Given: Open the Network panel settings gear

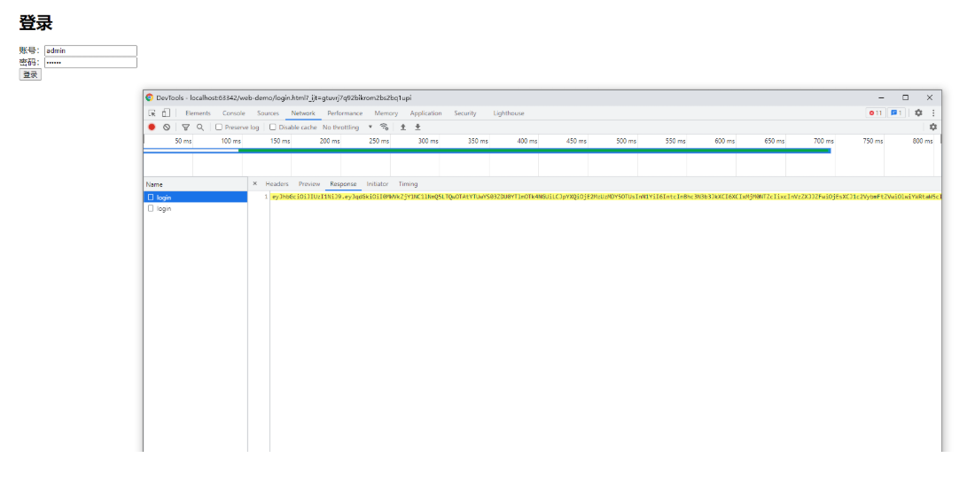Looking at the screenshot, I should (x=933, y=127).
